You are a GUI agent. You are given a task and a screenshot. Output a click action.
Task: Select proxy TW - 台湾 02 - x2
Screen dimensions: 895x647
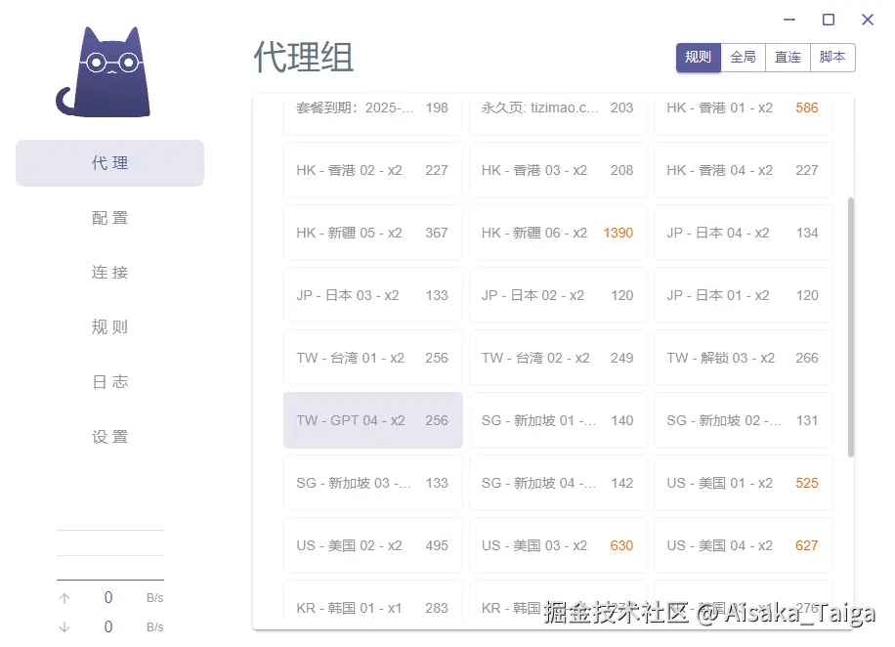[558, 358]
